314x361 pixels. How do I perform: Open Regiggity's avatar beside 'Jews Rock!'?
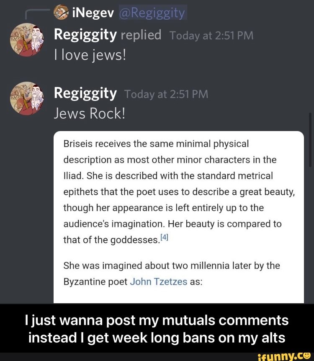(26, 99)
